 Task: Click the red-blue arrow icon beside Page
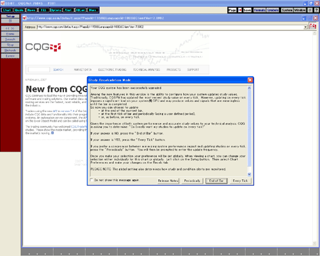click(x=240, y=10)
